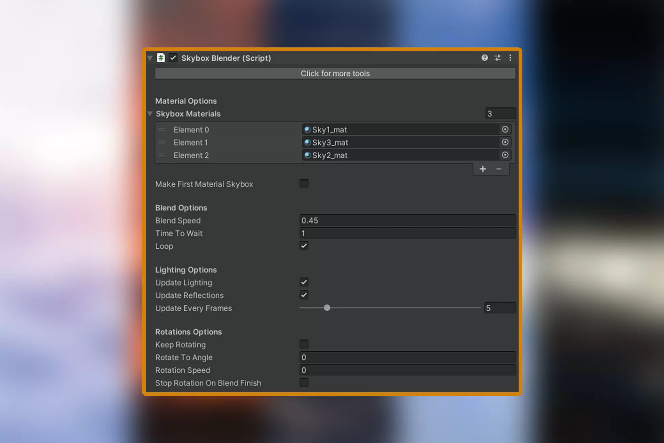Remove the selected skybox material element

[499, 169]
